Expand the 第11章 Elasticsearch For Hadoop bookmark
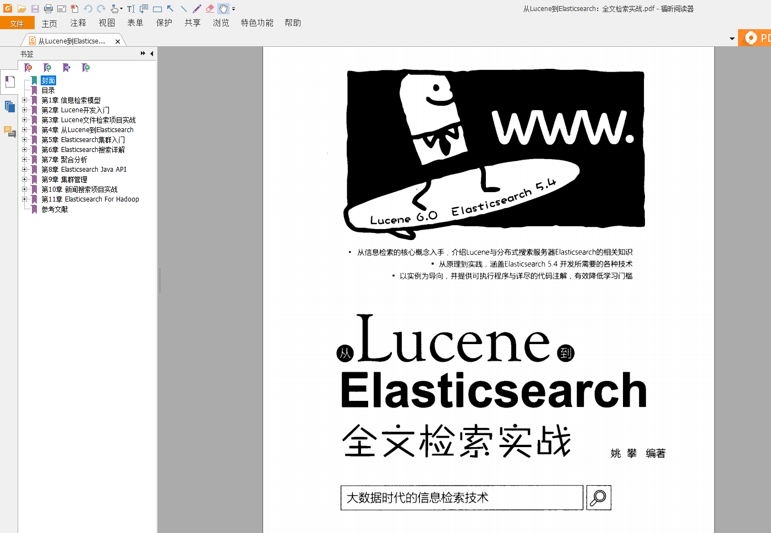This screenshot has height=533, width=771. point(24,199)
